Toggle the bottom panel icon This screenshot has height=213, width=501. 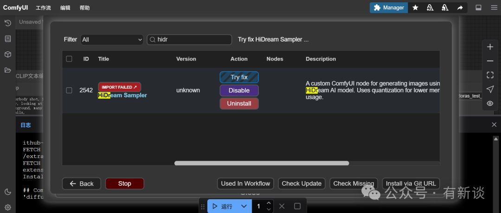click(x=478, y=8)
